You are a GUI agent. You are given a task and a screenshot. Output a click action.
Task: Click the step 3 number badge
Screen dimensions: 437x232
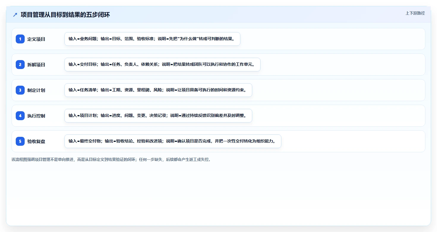(20, 90)
